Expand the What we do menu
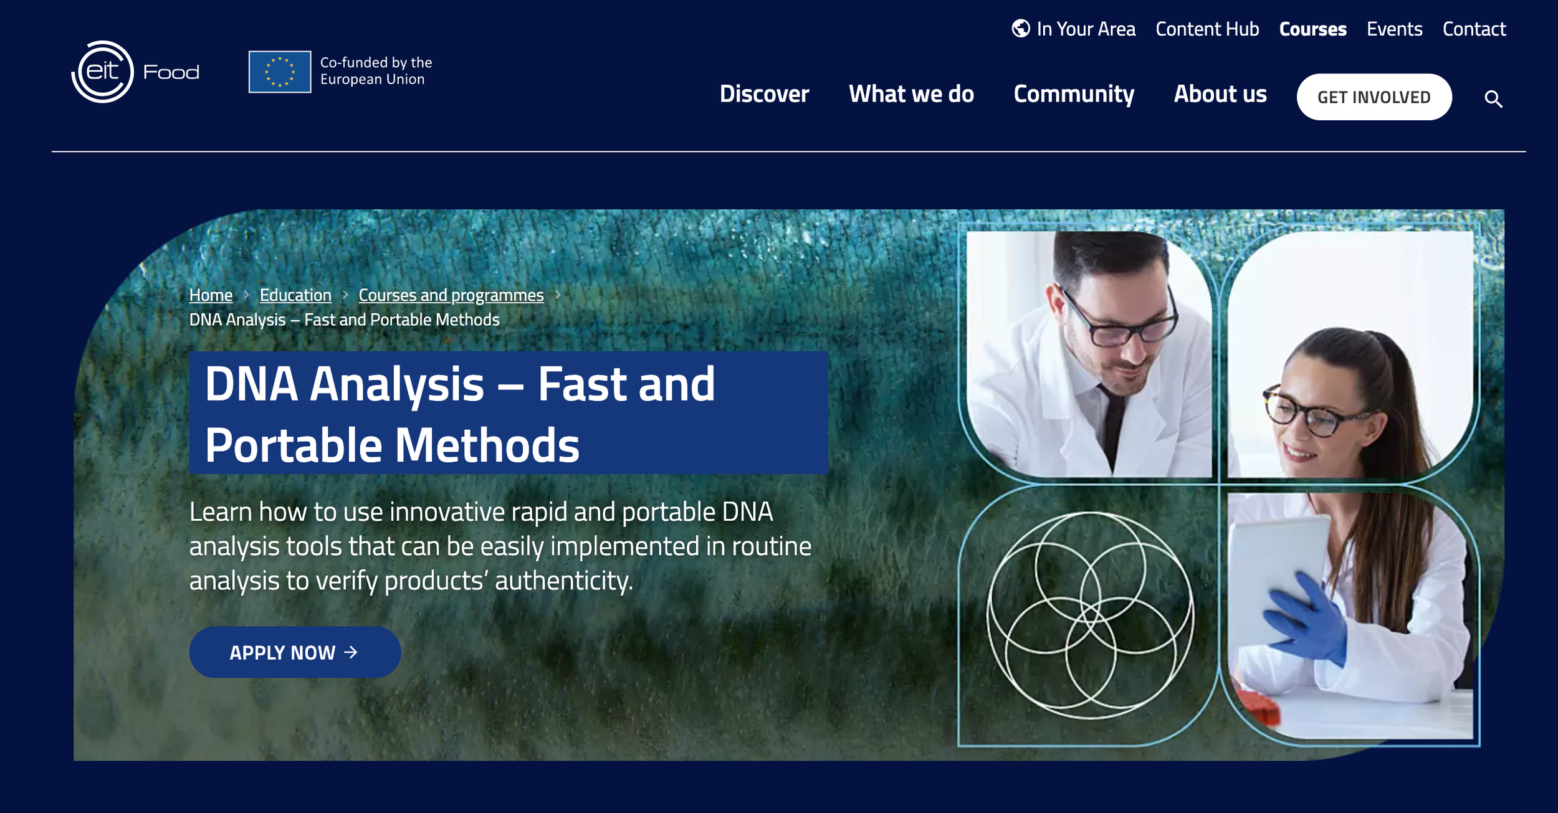 coord(911,94)
